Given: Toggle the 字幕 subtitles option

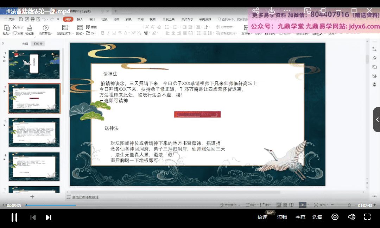Looking at the screenshot, I should (x=300, y=217).
